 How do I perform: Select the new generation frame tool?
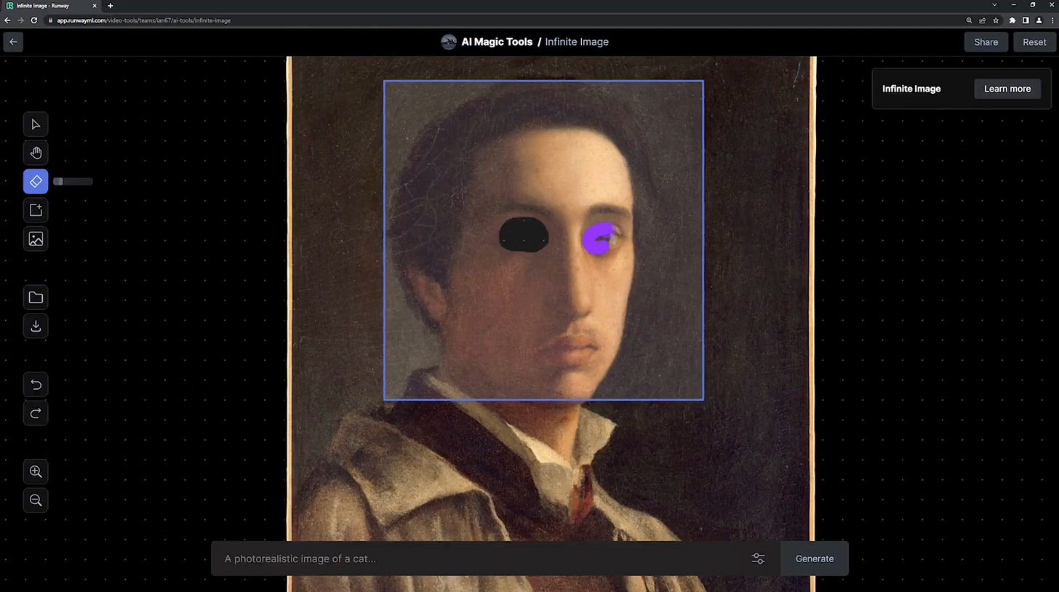36,210
